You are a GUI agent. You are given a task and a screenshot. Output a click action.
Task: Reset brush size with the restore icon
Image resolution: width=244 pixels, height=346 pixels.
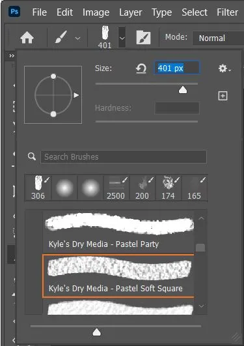141,68
